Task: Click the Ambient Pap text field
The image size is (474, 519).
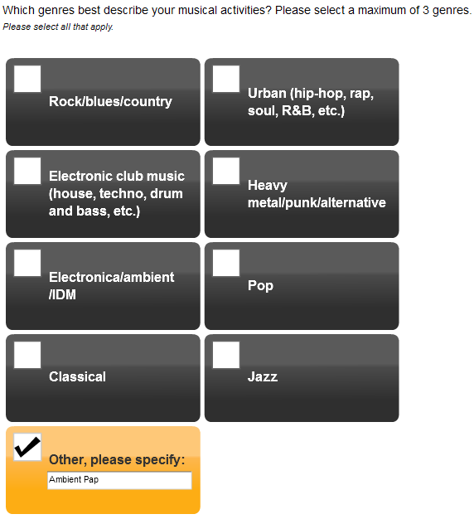Action: point(119,480)
